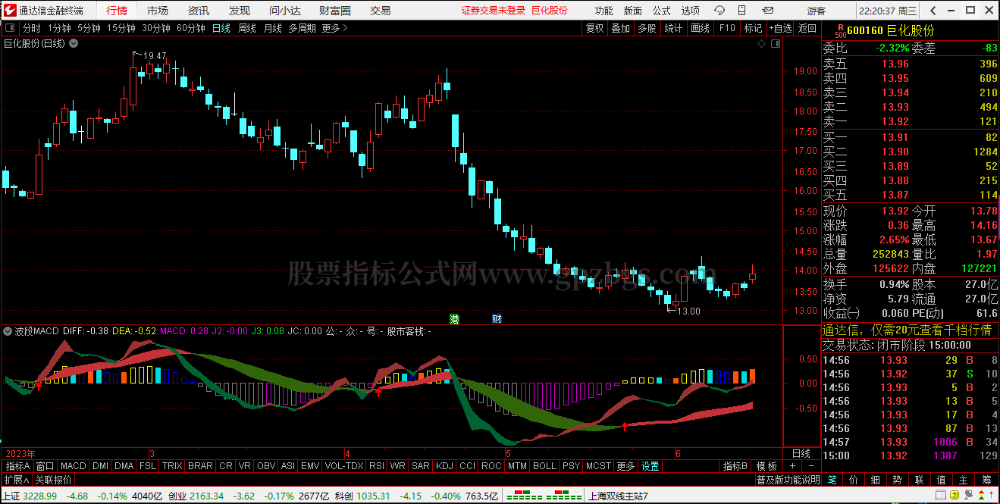Select the KDJ indicator tab
This screenshot has width=1000, height=504.
pyautogui.click(x=444, y=466)
